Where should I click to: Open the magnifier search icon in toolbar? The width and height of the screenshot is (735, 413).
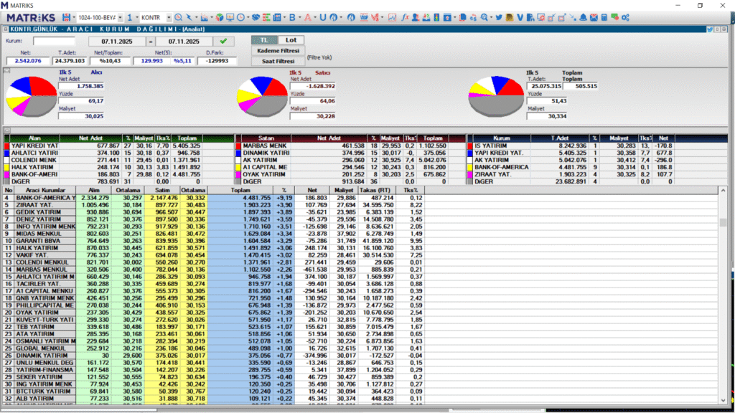[178, 17]
